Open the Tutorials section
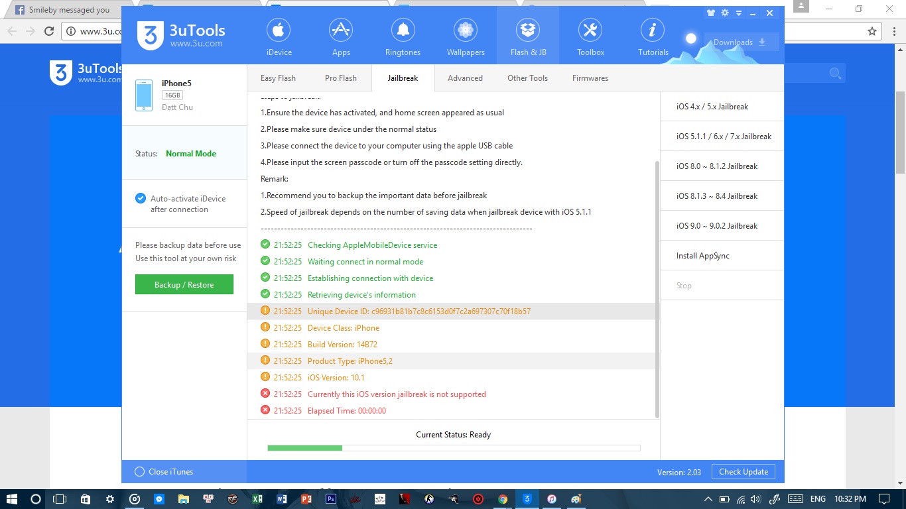The height and width of the screenshot is (509, 906). pyautogui.click(x=653, y=36)
